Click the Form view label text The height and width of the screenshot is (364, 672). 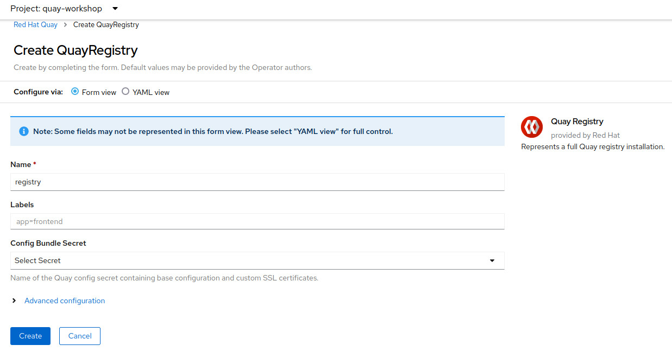99,92
